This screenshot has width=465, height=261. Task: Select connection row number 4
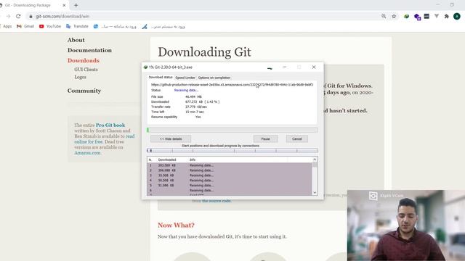click(230, 181)
